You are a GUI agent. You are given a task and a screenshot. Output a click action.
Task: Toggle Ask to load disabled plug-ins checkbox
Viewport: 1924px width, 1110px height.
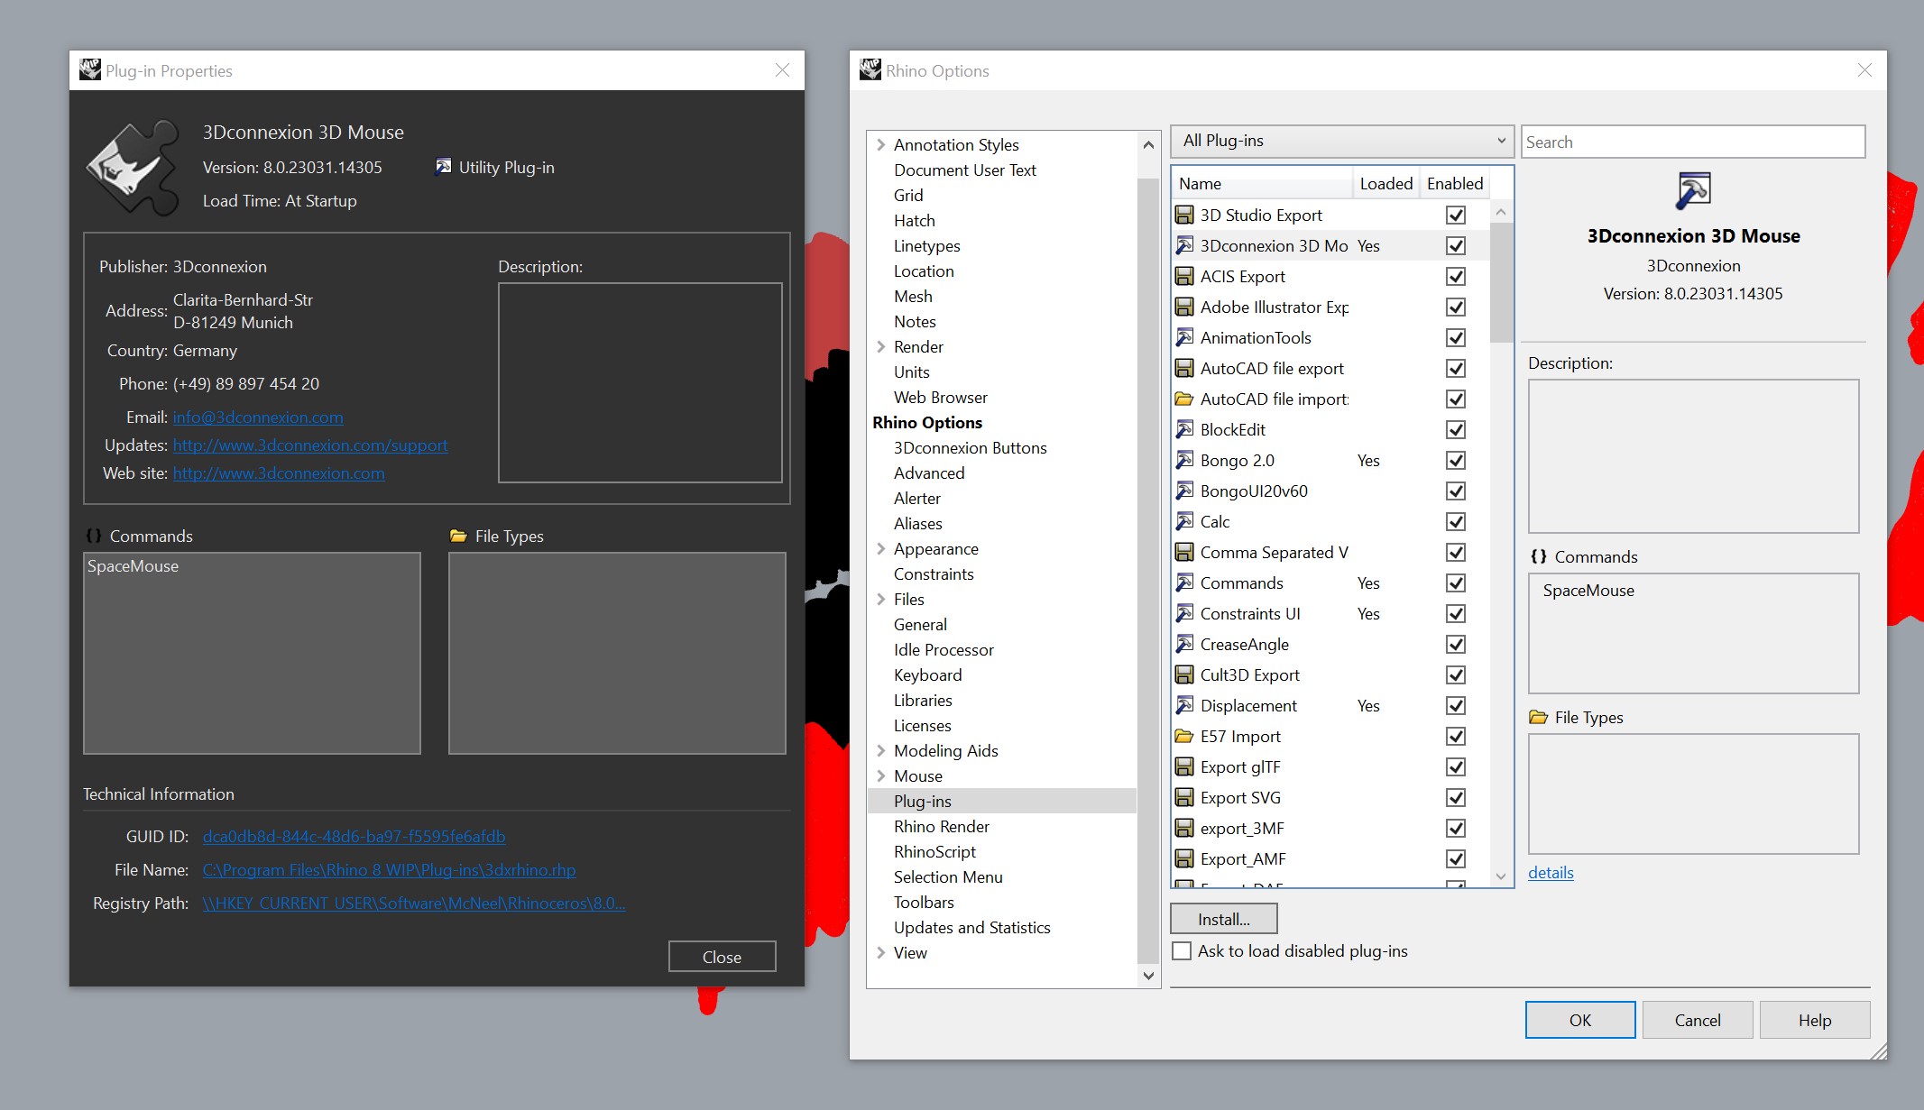pyautogui.click(x=1182, y=951)
